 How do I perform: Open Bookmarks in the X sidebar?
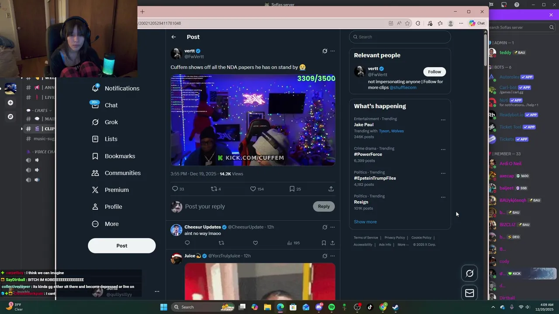(x=114, y=156)
